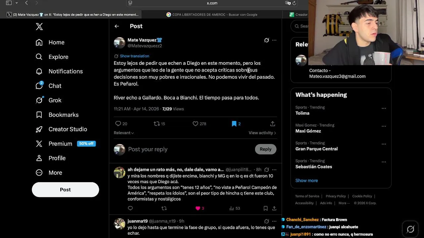Share juanpiii18's comment
The width and height of the screenshot is (424, 238).
(x=274, y=208)
